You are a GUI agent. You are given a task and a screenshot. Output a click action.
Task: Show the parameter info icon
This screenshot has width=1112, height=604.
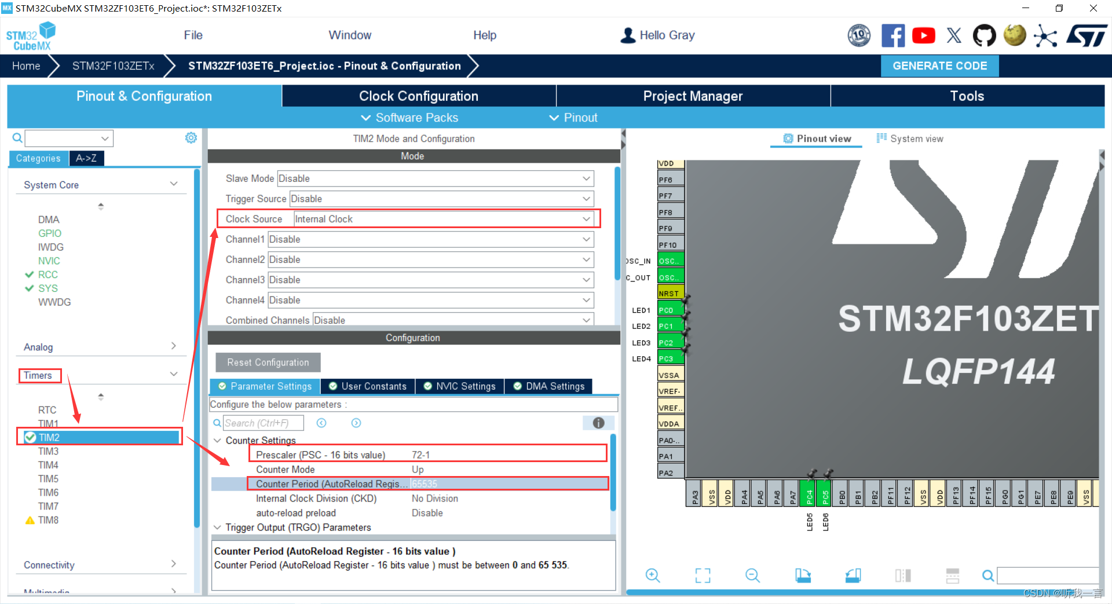(598, 423)
